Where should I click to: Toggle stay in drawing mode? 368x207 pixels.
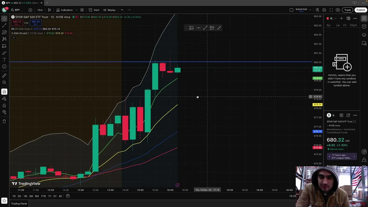(x=4, y=99)
